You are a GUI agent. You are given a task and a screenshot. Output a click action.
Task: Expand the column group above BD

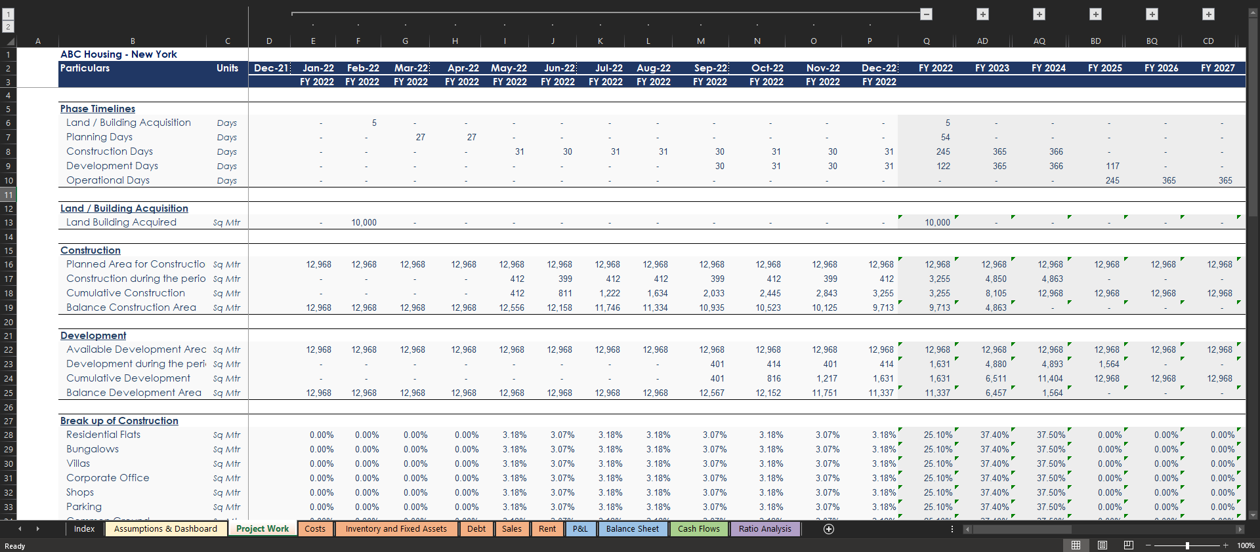point(1095,14)
